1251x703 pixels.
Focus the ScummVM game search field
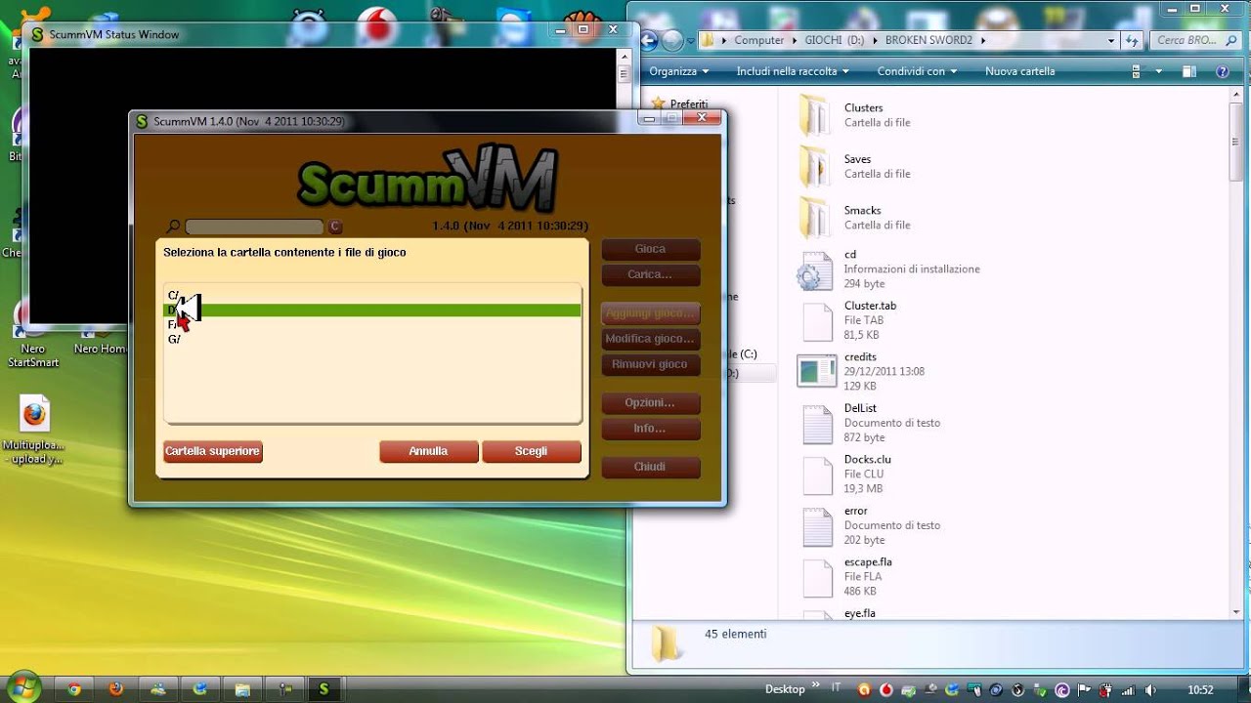click(254, 227)
